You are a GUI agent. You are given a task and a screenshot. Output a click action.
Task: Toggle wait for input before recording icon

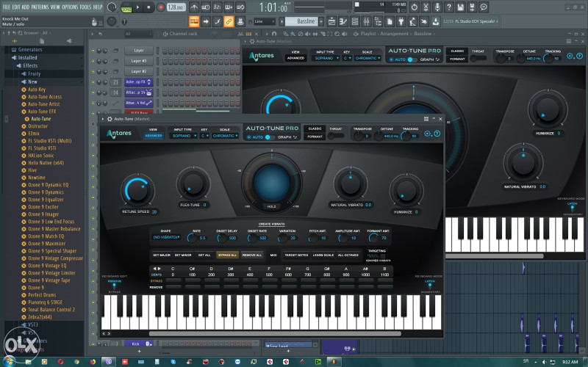(x=206, y=7)
